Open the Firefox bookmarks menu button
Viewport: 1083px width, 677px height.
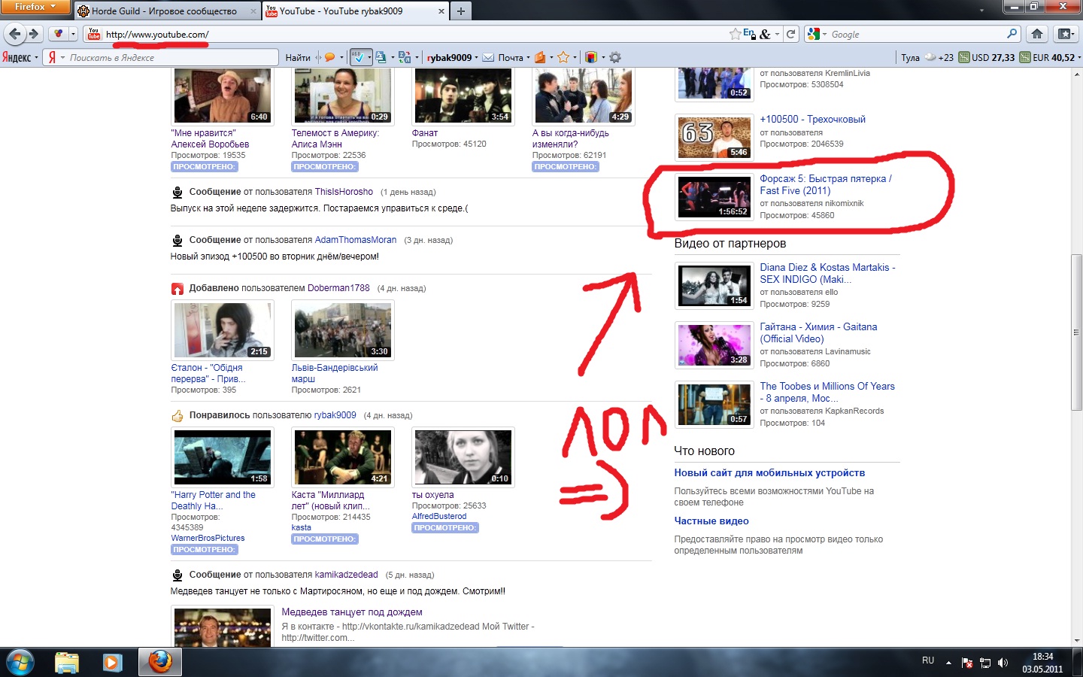point(1065,34)
